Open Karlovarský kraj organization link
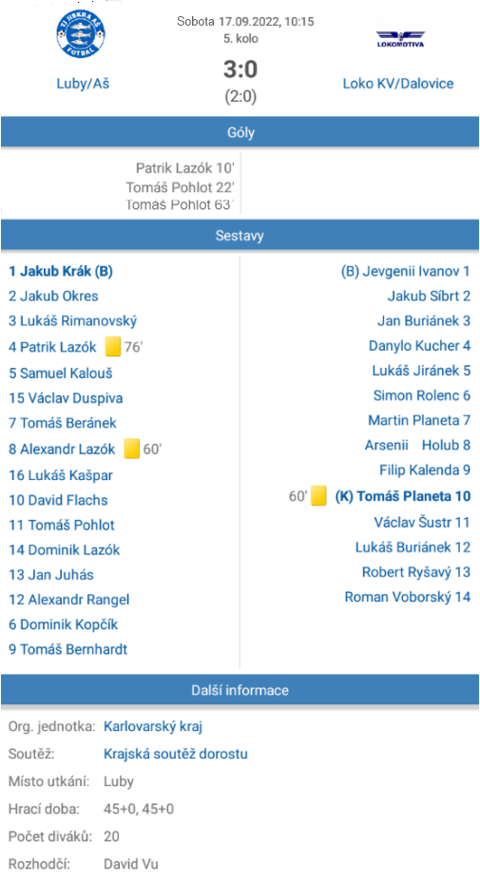480x883 pixels. (x=153, y=726)
